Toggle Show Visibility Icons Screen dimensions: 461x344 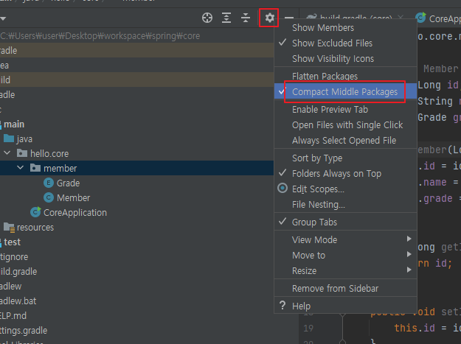345,59
